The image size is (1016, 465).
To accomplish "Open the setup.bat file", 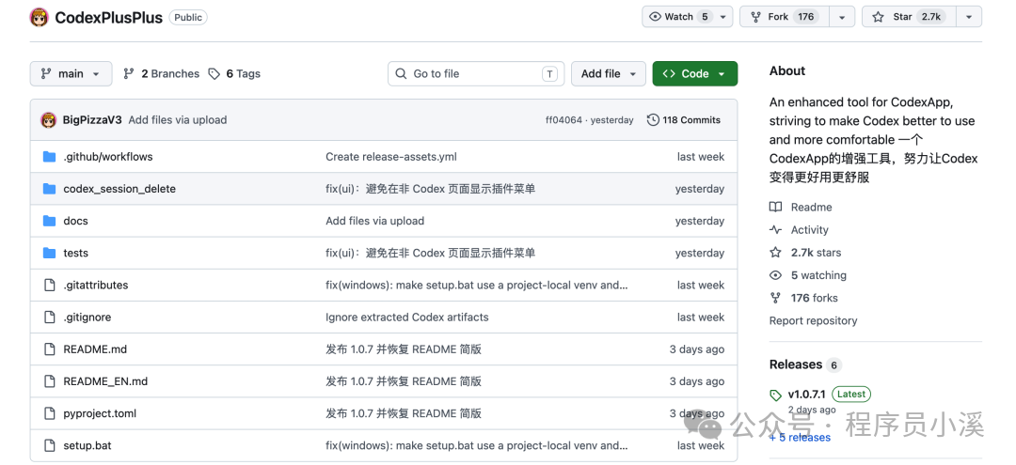I will [x=87, y=445].
